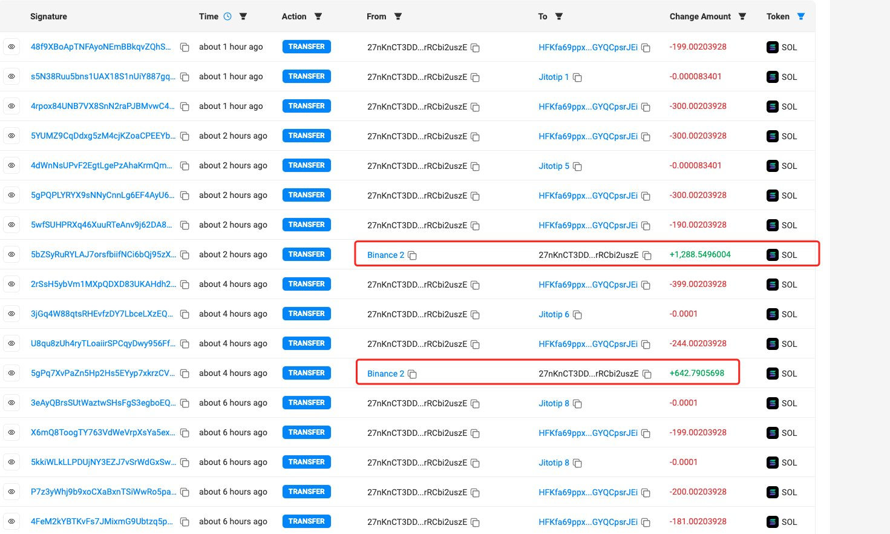Copy From address in -181.00203928 row
This screenshot has height=534, width=890.
pyautogui.click(x=476, y=522)
